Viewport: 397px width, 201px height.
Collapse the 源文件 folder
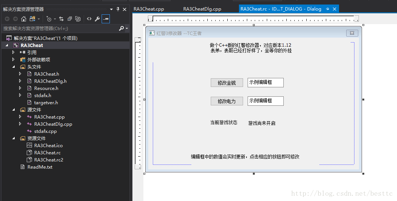(14, 110)
